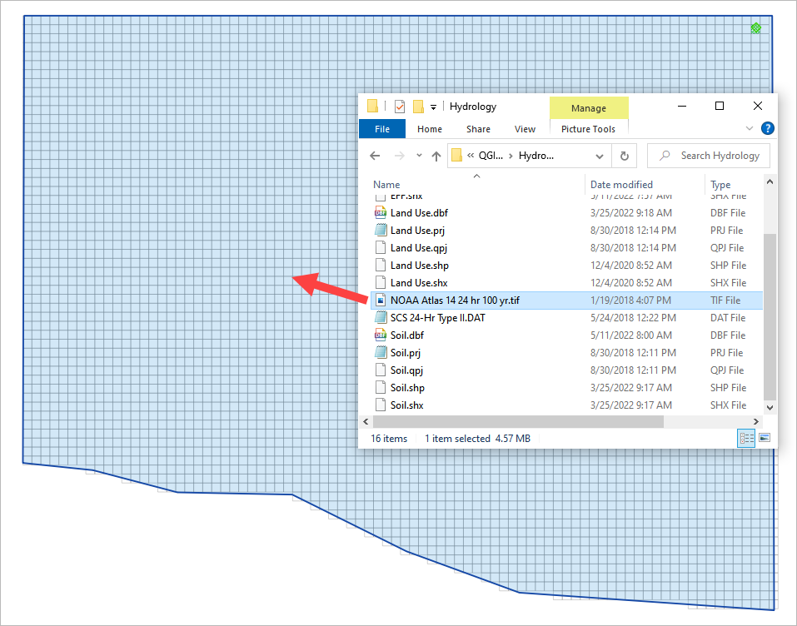Open the recent locations dropdown
This screenshot has height=626, width=797.
(x=417, y=156)
